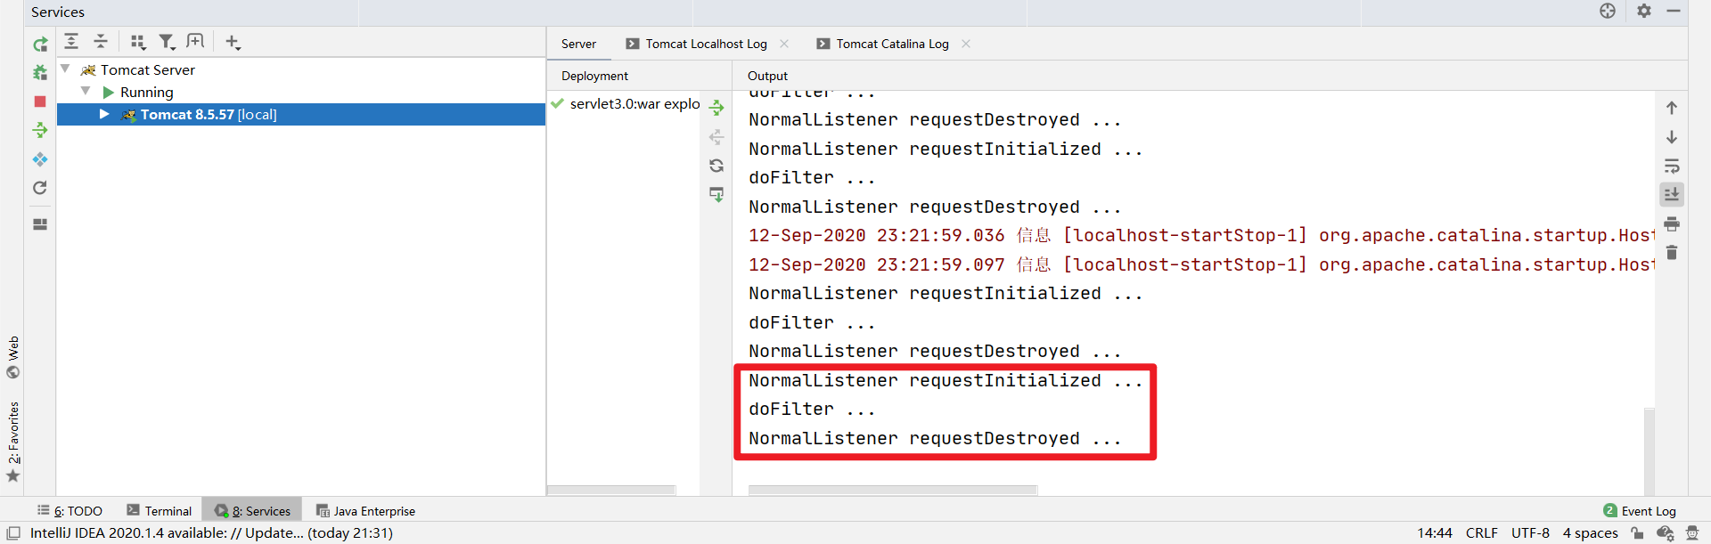The width and height of the screenshot is (1711, 544).
Task: Collapse All services tree icon
Action: click(101, 41)
